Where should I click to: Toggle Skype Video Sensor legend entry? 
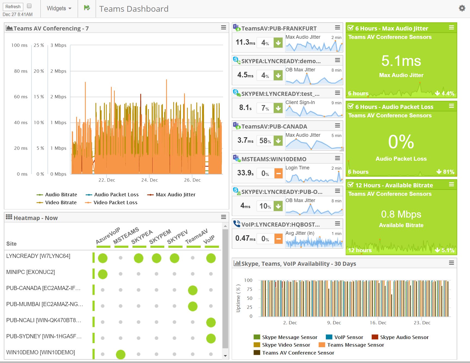pyautogui.click(x=282, y=345)
